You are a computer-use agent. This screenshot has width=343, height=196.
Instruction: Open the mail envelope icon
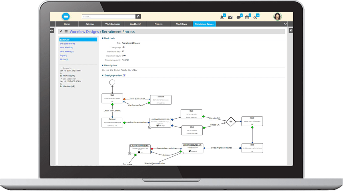point(230,17)
